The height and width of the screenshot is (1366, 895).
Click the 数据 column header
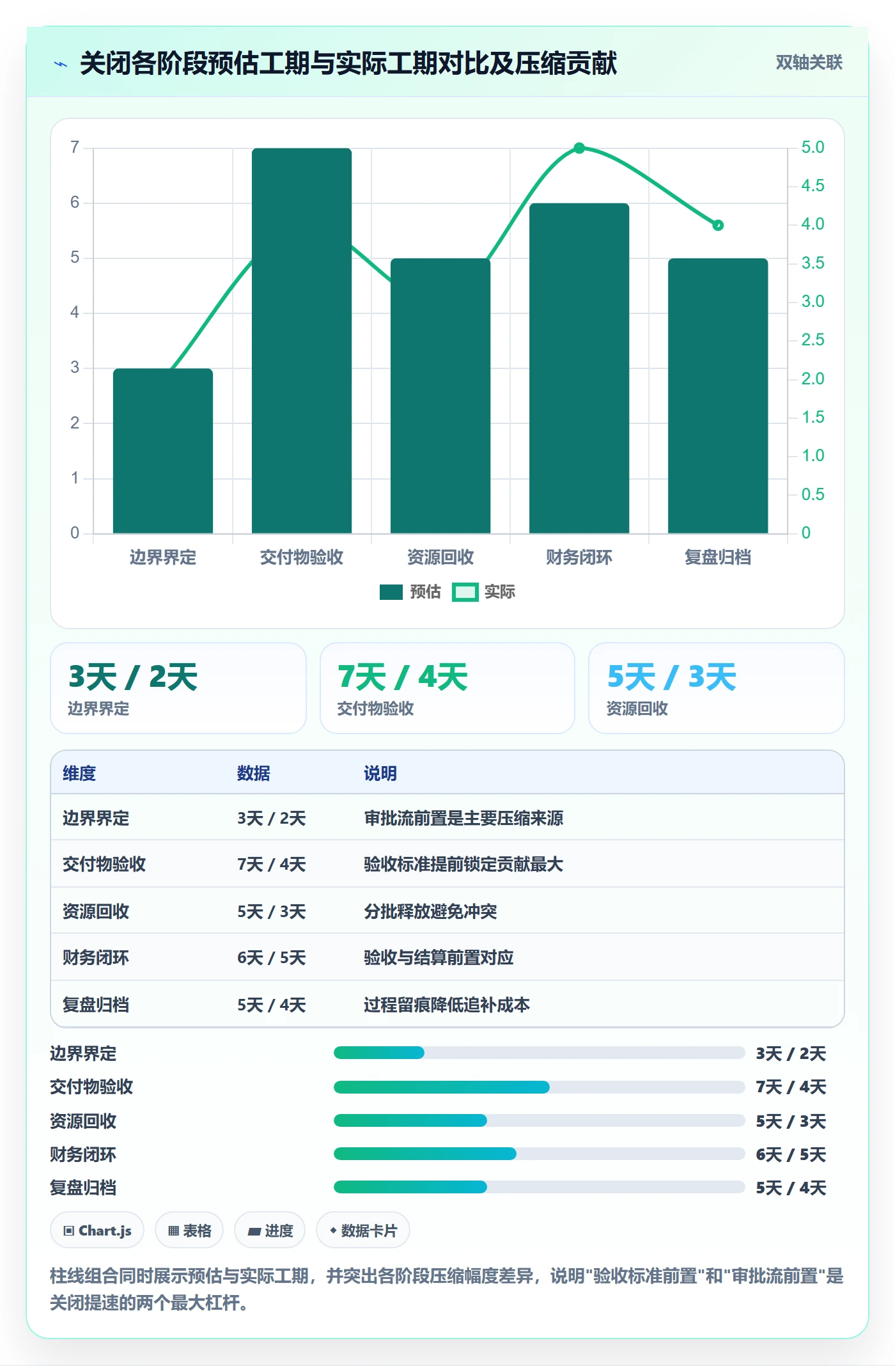coord(254,773)
